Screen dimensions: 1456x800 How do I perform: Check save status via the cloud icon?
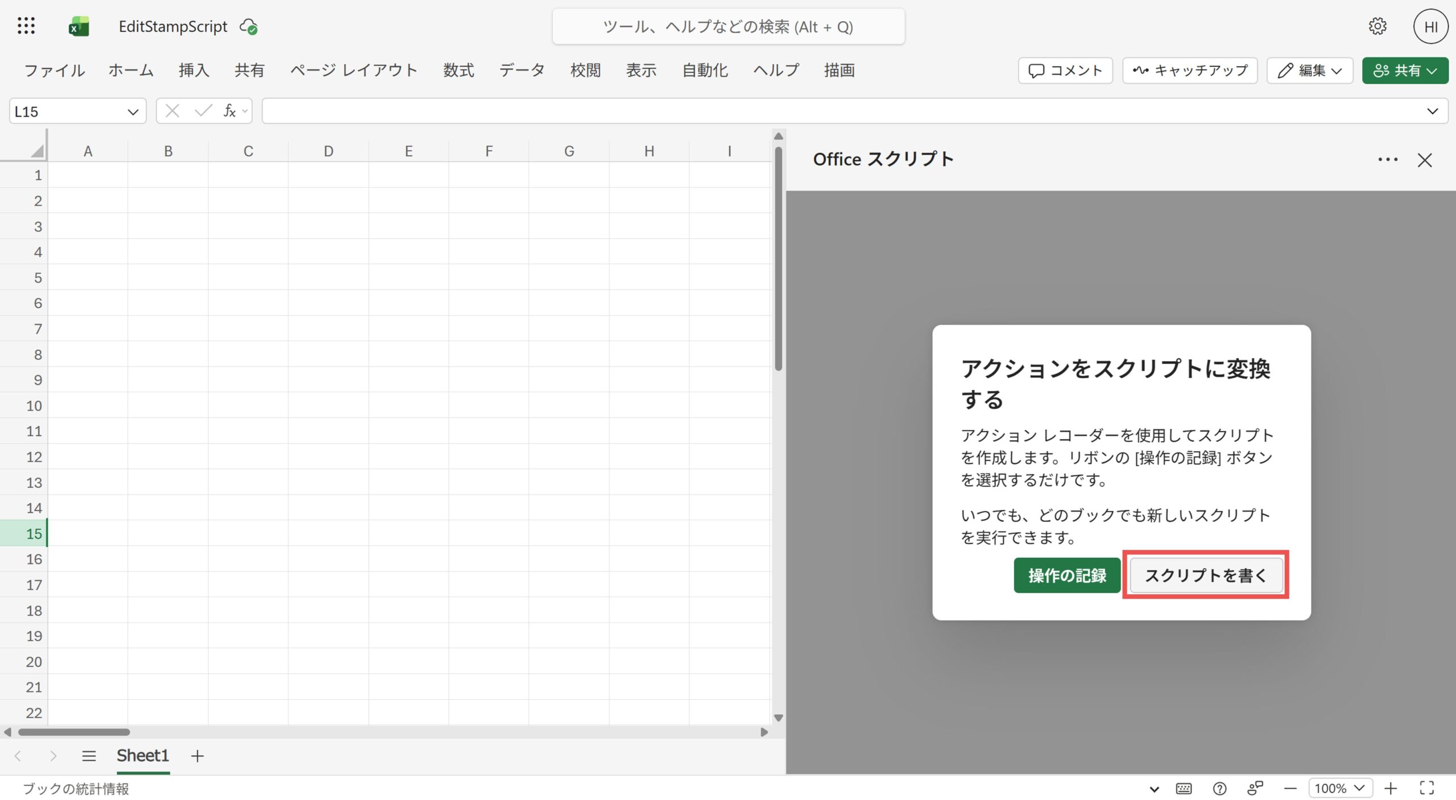coord(249,27)
